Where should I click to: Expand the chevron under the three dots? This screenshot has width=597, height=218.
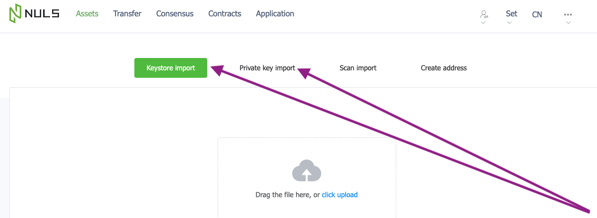click(x=568, y=22)
